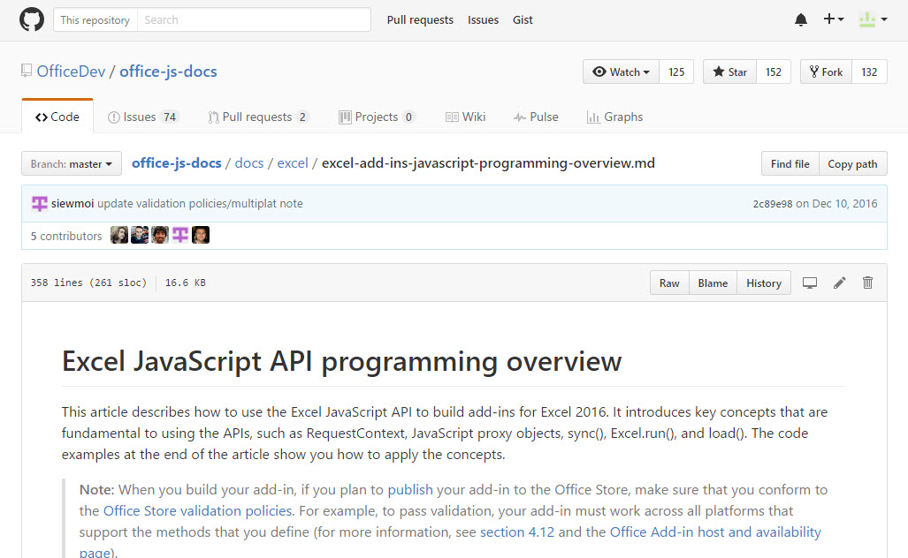Open the Branch: master dropdown
The height and width of the screenshot is (558, 908).
pos(71,163)
